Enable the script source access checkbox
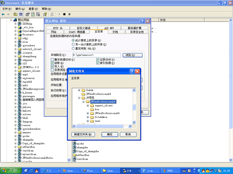The height and width of the screenshot is (174, 233). [x=52, y=60]
